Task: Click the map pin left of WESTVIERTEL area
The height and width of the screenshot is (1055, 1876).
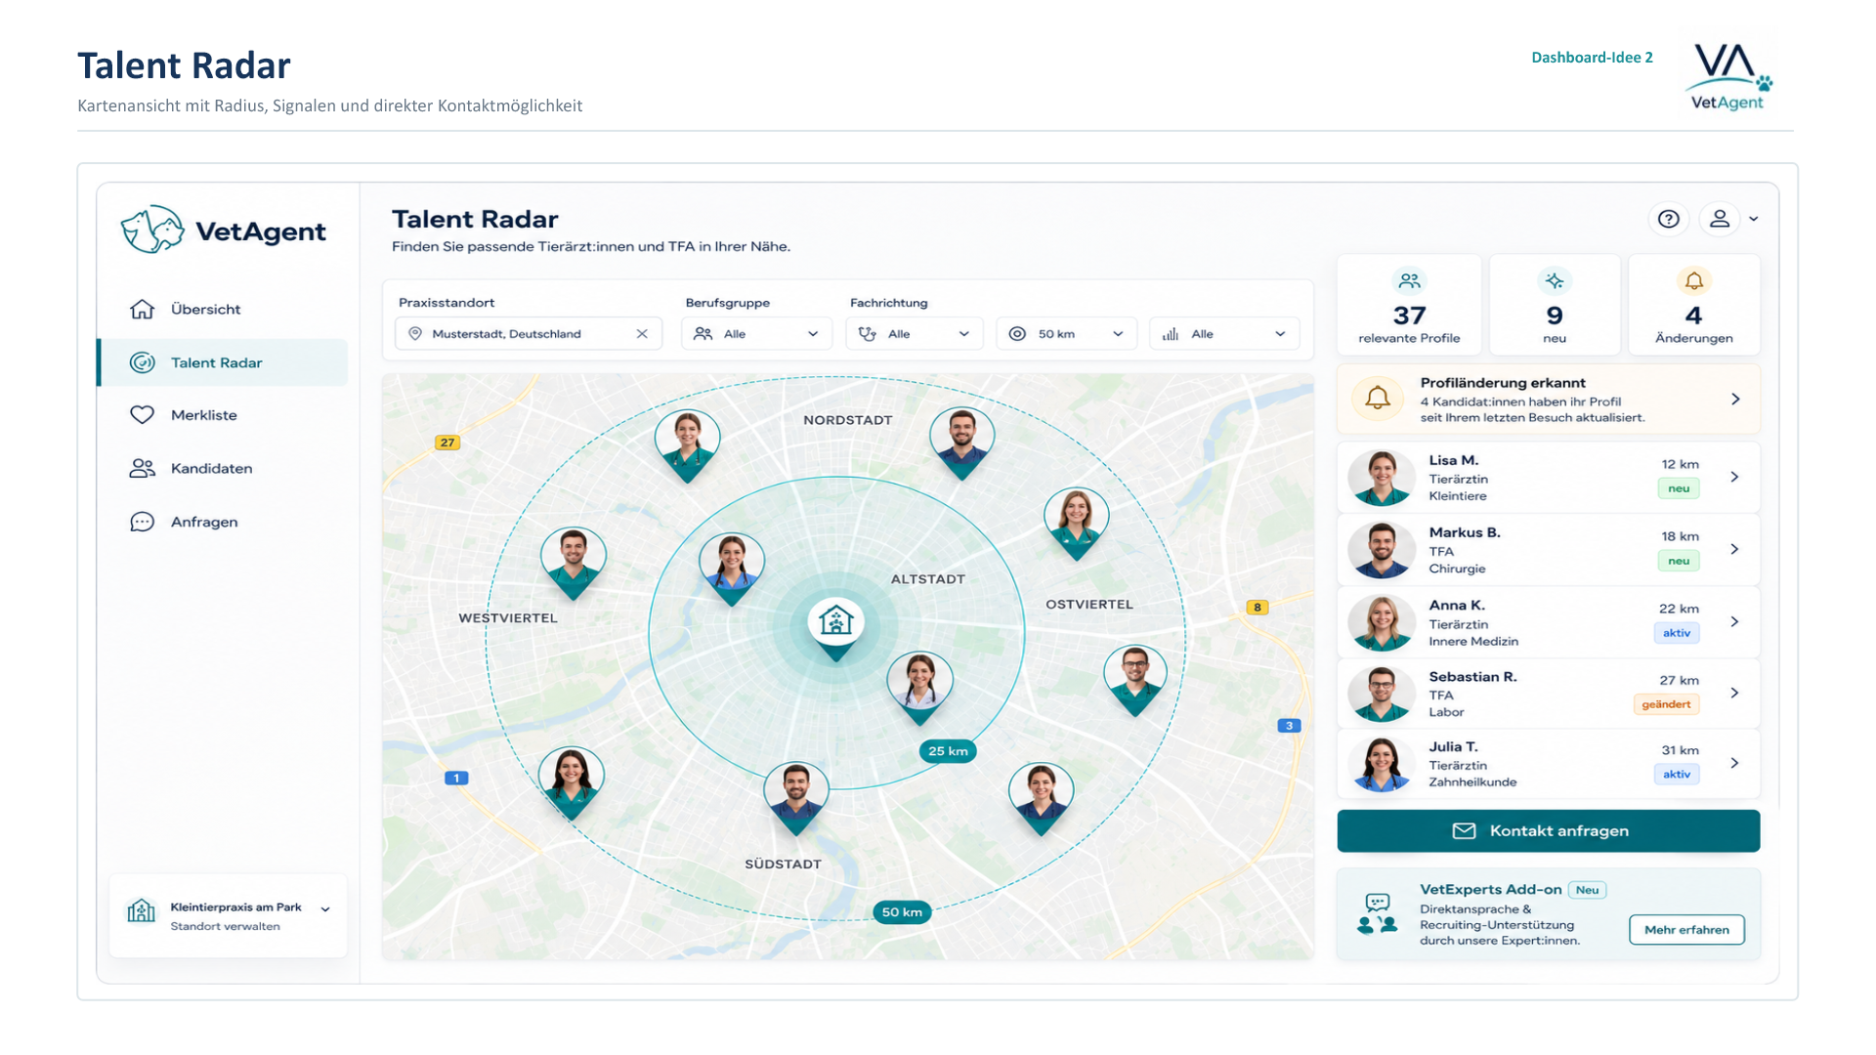Action: coord(573,564)
